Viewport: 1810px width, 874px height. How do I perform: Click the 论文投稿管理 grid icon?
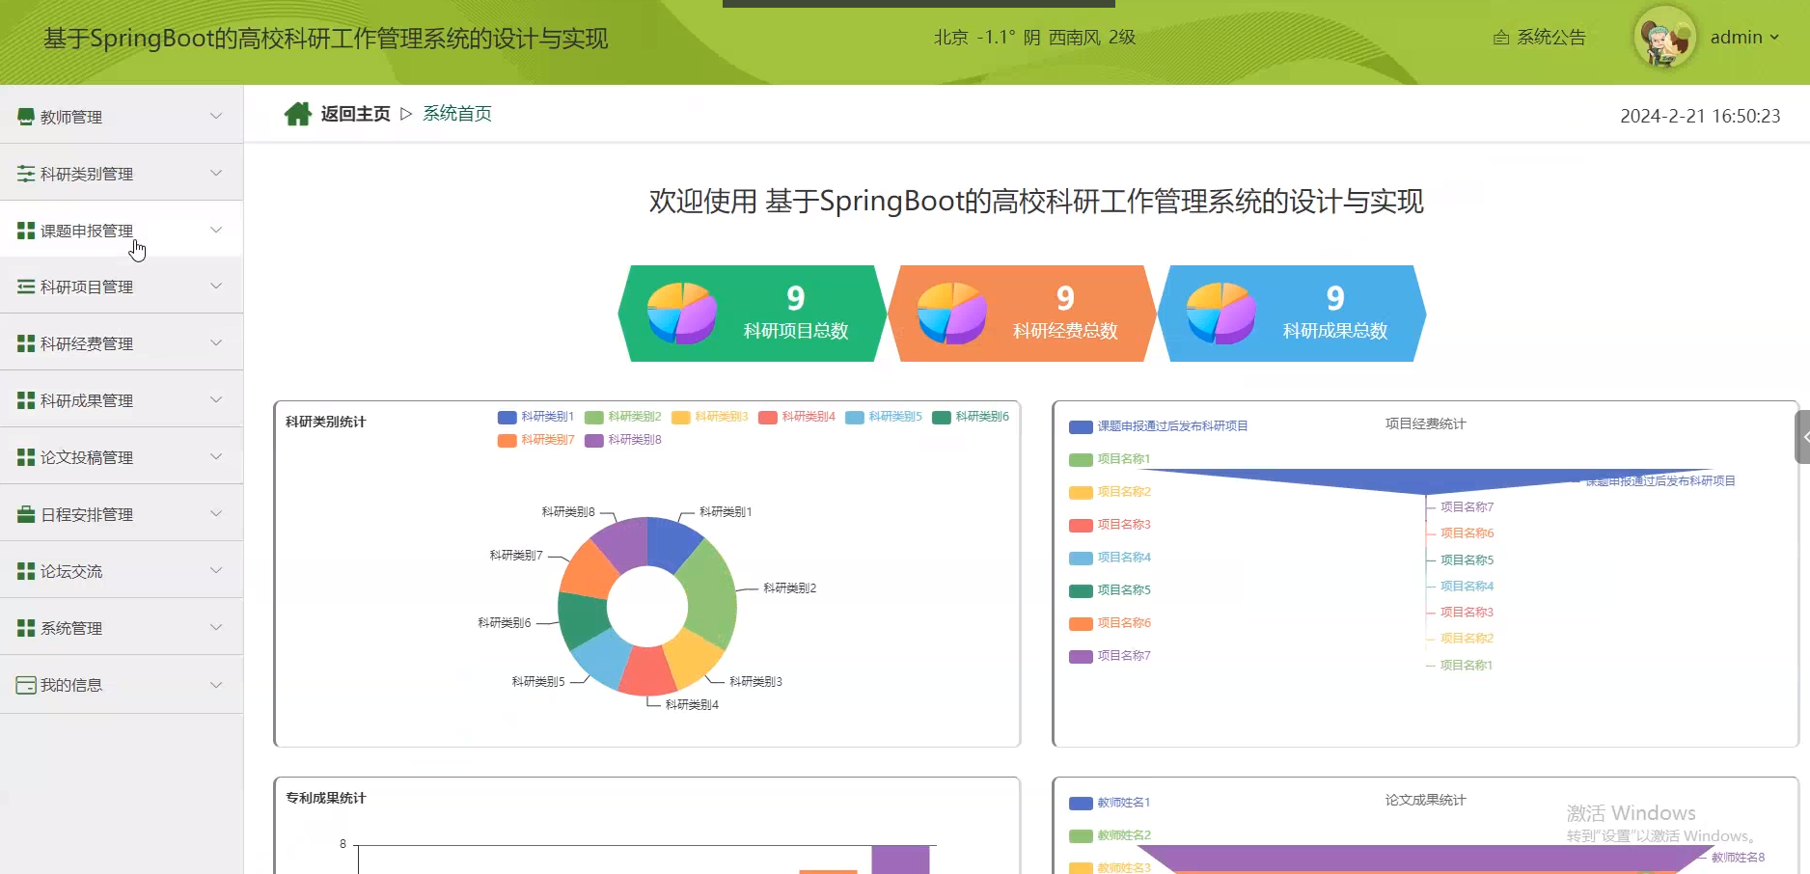click(x=26, y=457)
